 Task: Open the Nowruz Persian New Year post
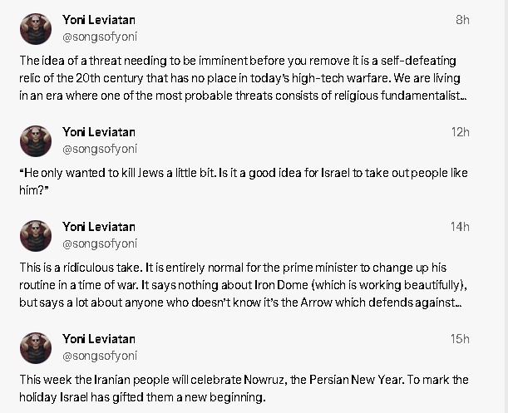(244, 388)
